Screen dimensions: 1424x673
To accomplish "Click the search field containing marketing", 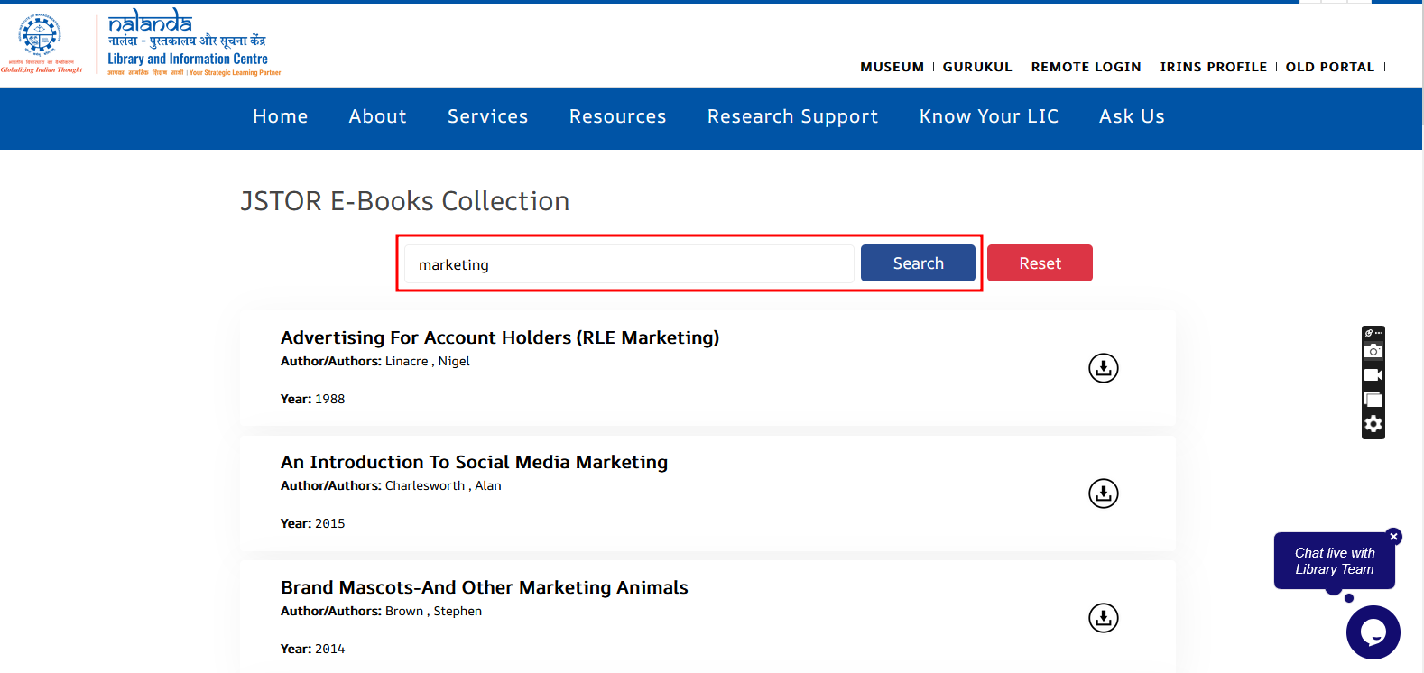I will [x=628, y=264].
